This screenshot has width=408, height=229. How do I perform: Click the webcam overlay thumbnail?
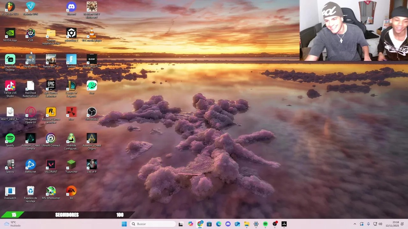(x=354, y=30)
